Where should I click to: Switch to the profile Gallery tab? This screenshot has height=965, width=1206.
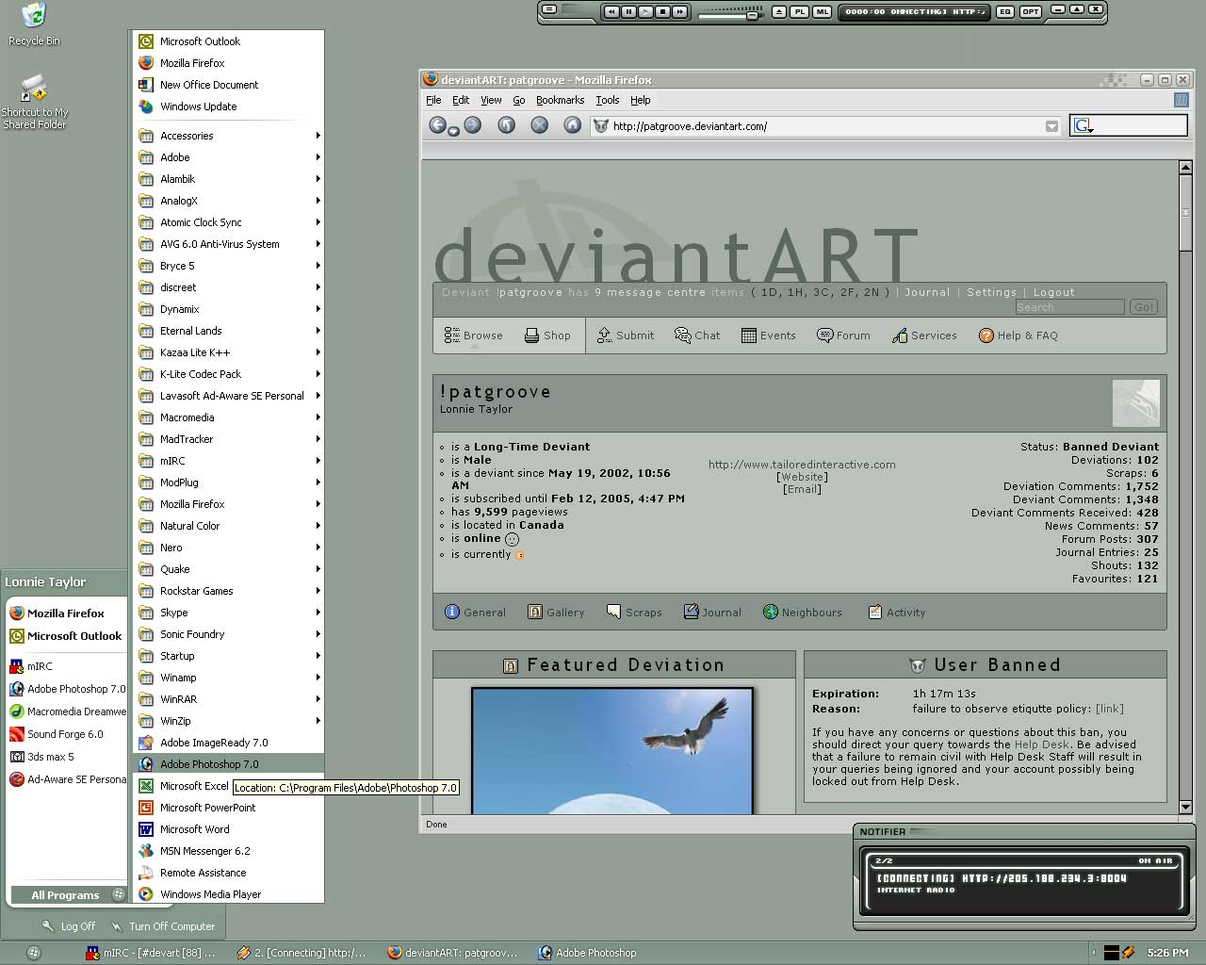(x=556, y=613)
